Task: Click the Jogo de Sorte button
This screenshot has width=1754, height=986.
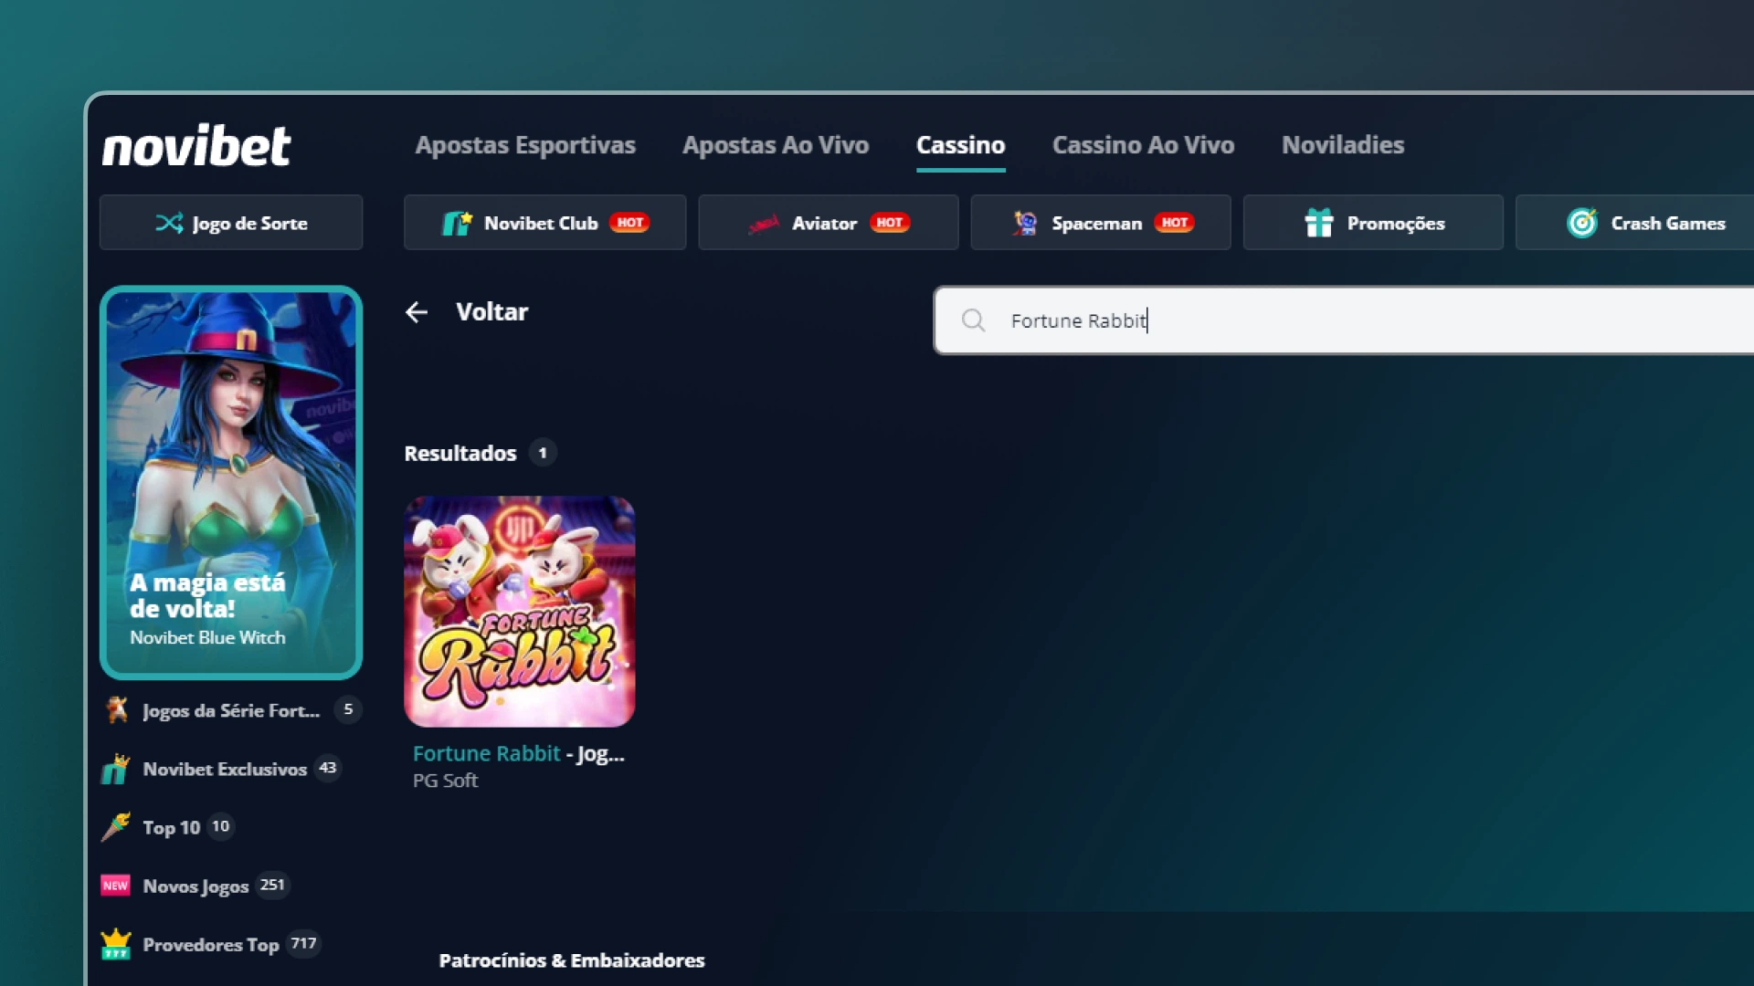Action: point(231,223)
